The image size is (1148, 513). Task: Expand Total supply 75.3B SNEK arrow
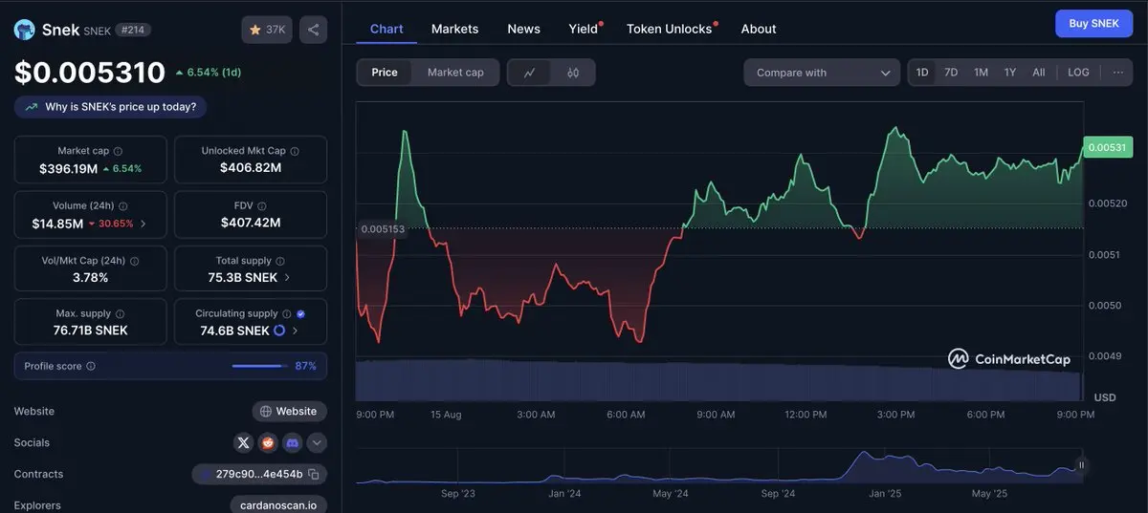(287, 278)
